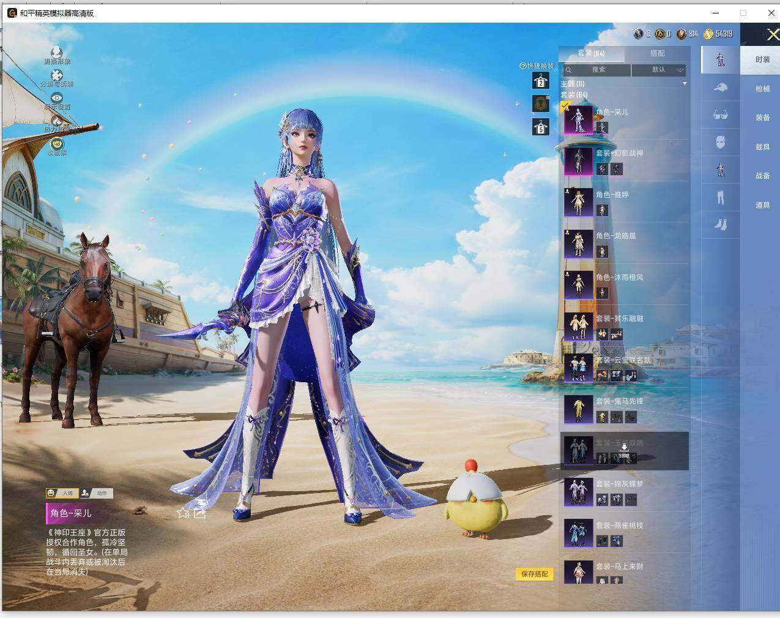
Task: Click the first piece icon under 套装-鬼马先锋
Action: (602, 417)
